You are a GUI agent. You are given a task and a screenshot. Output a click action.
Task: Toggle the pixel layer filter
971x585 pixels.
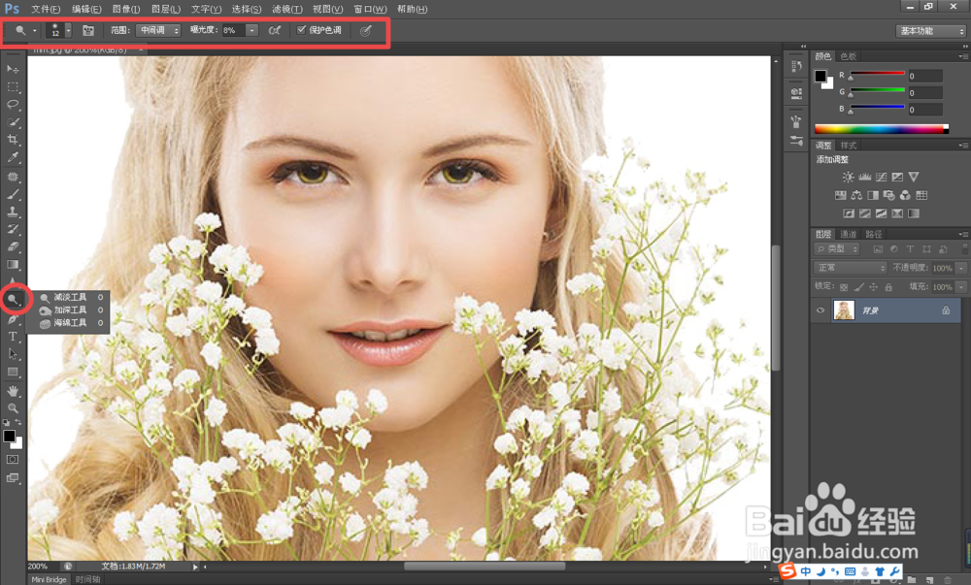pyautogui.click(x=878, y=249)
